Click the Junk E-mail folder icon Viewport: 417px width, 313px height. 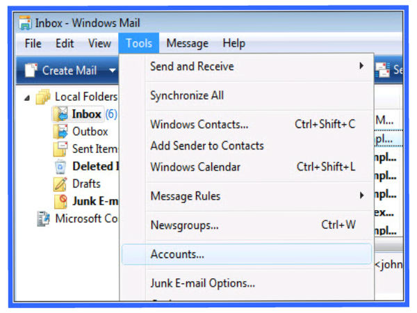[x=61, y=202]
